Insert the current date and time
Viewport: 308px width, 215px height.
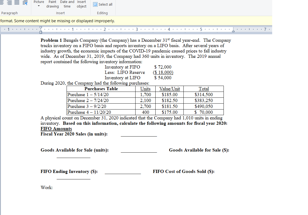click(67, 4)
